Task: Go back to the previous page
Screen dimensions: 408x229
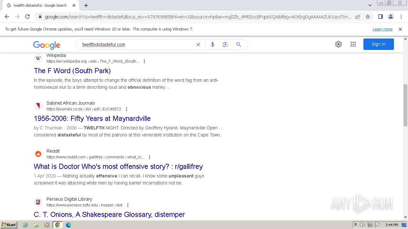Action: tap(7, 17)
